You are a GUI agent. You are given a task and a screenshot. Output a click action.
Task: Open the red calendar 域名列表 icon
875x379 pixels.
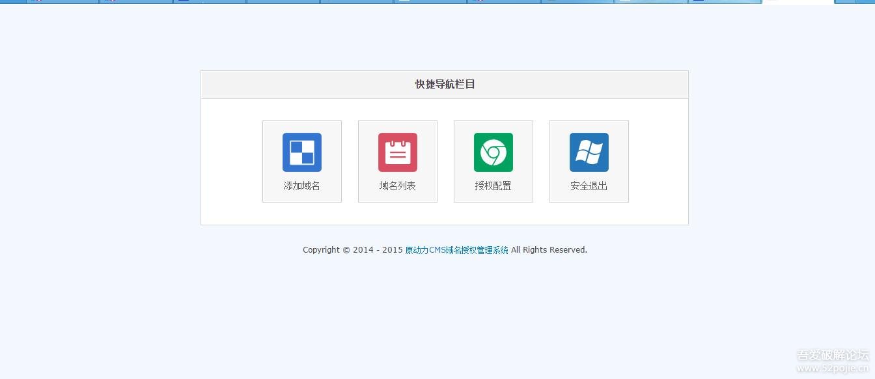(x=397, y=152)
